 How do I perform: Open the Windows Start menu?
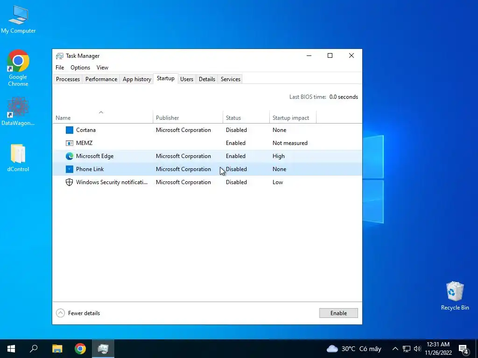click(11, 349)
